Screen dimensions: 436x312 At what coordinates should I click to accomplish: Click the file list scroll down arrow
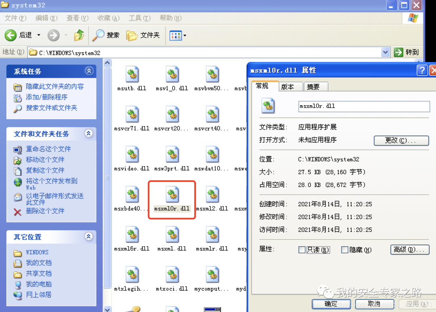(107, 309)
